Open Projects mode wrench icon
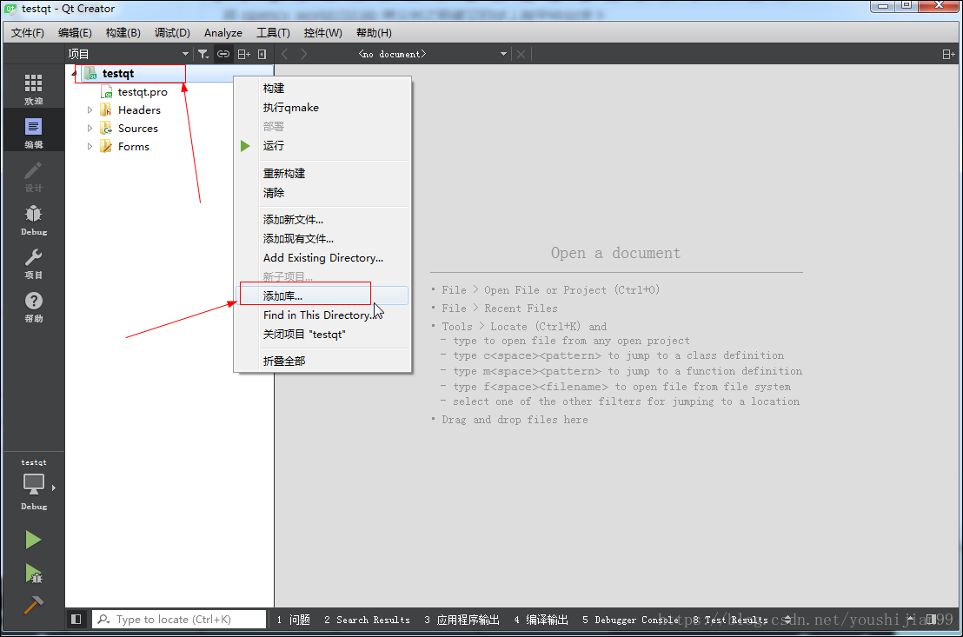 pos(33,263)
